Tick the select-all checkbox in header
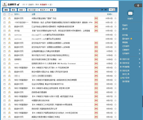The image size is (143, 120). (x=4, y=14)
